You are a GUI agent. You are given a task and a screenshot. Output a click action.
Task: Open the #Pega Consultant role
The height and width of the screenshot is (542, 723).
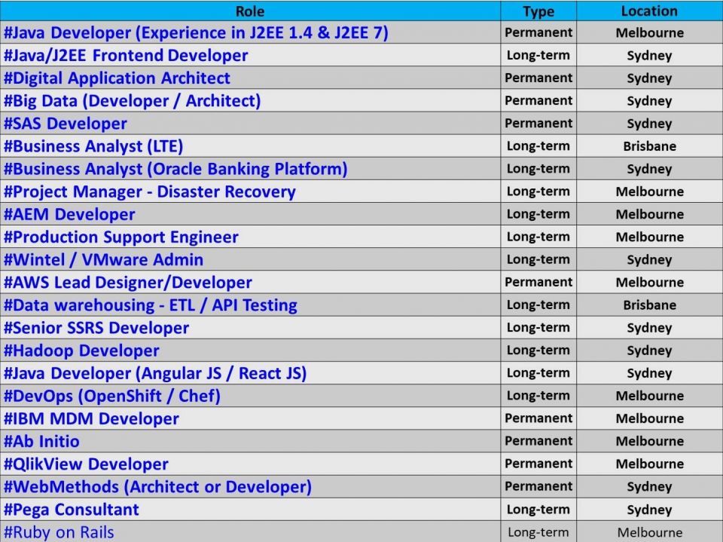[72, 510]
